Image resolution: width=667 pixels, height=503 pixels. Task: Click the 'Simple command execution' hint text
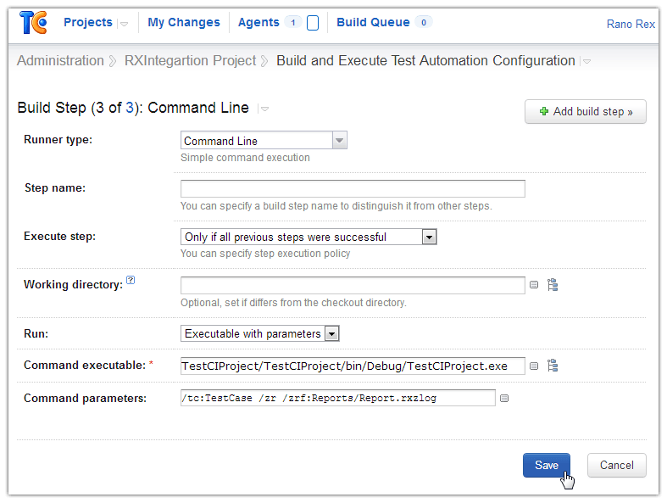[x=245, y=158]
